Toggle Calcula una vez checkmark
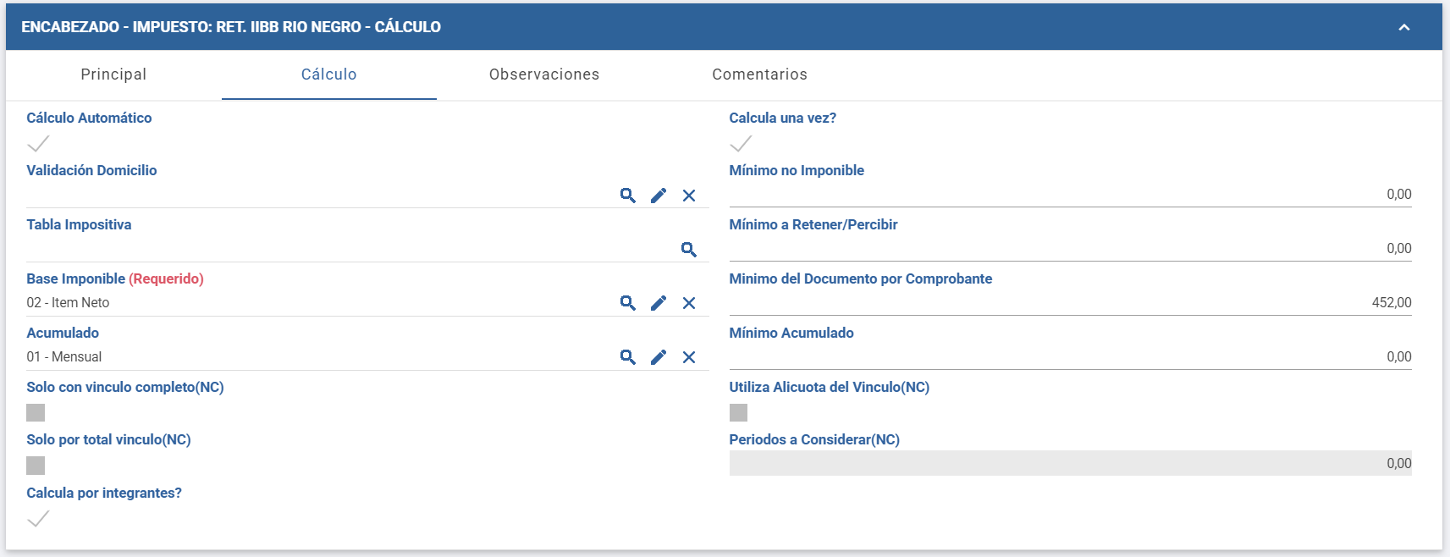This screenshot has height=557, width=1450. click(x=741, y=143)
